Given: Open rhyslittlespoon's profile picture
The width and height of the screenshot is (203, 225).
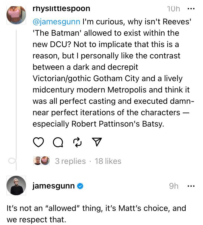Looking at the screenshot, I should pyautogui.click(x=16, y=14).
